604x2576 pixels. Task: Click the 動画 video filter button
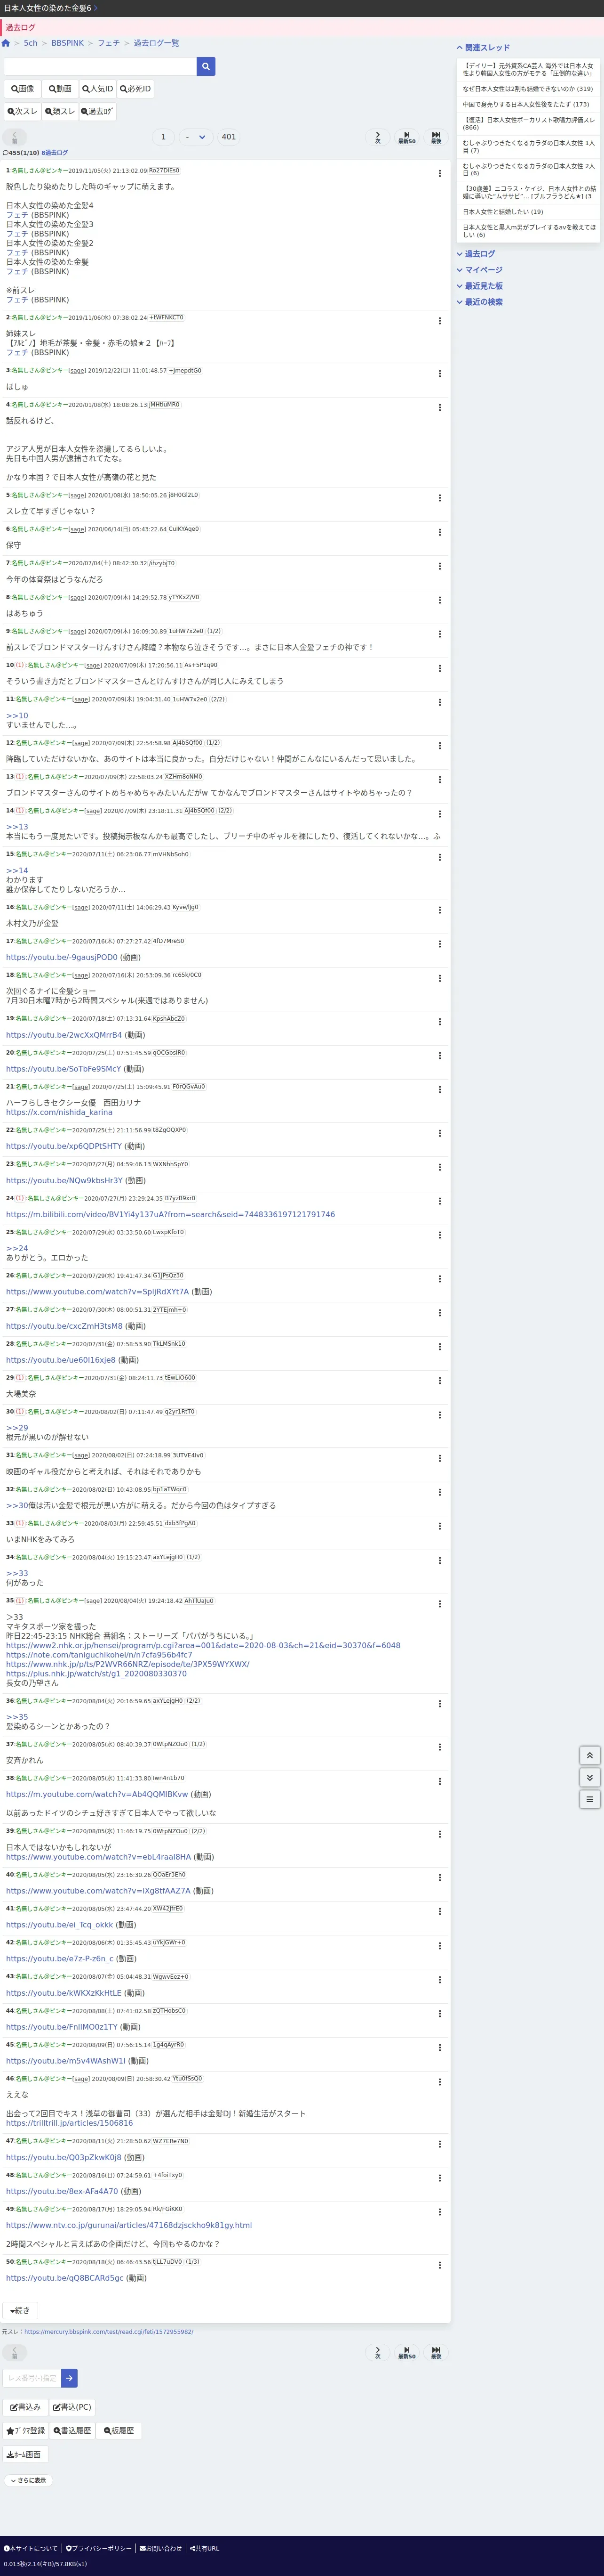[60, 89]
